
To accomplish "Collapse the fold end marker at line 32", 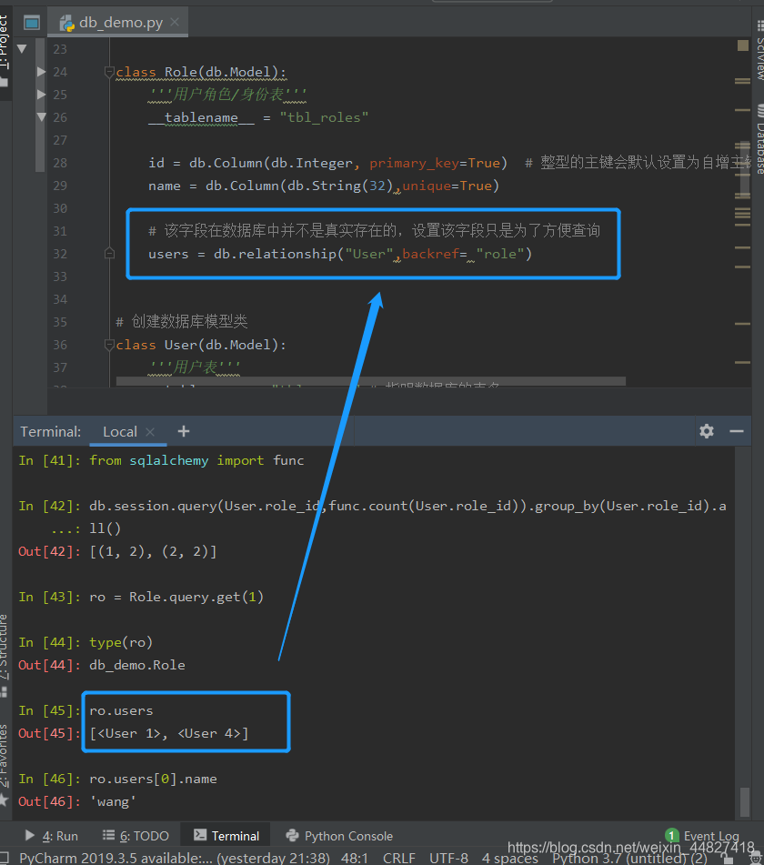I will click(109, 254).
